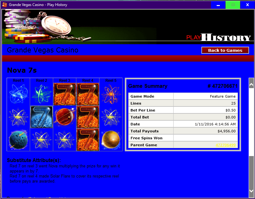The image size is (255, 199).
Task: Click the Reel 2 column header
Action: 41,81
